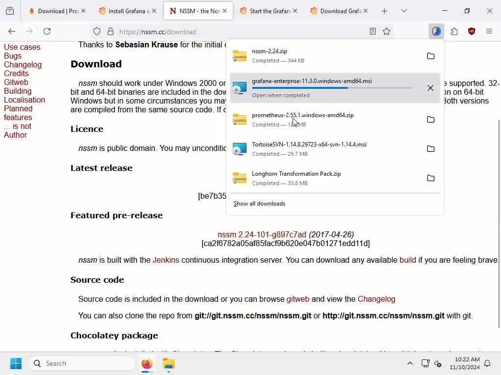The width and height of the screenshot is (501, 375).
Task: List all tabs dropdown arrow
Action: pos(404,11)
